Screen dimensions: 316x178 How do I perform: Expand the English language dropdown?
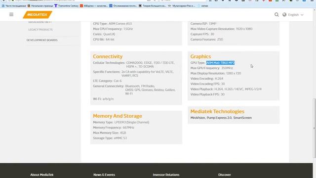click(x=295, y=15)
